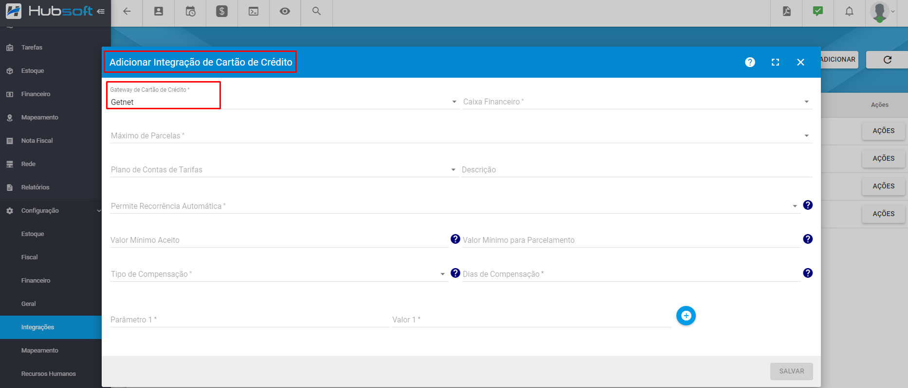Select Mapeamento under Configuração

[x=51, y=351]
